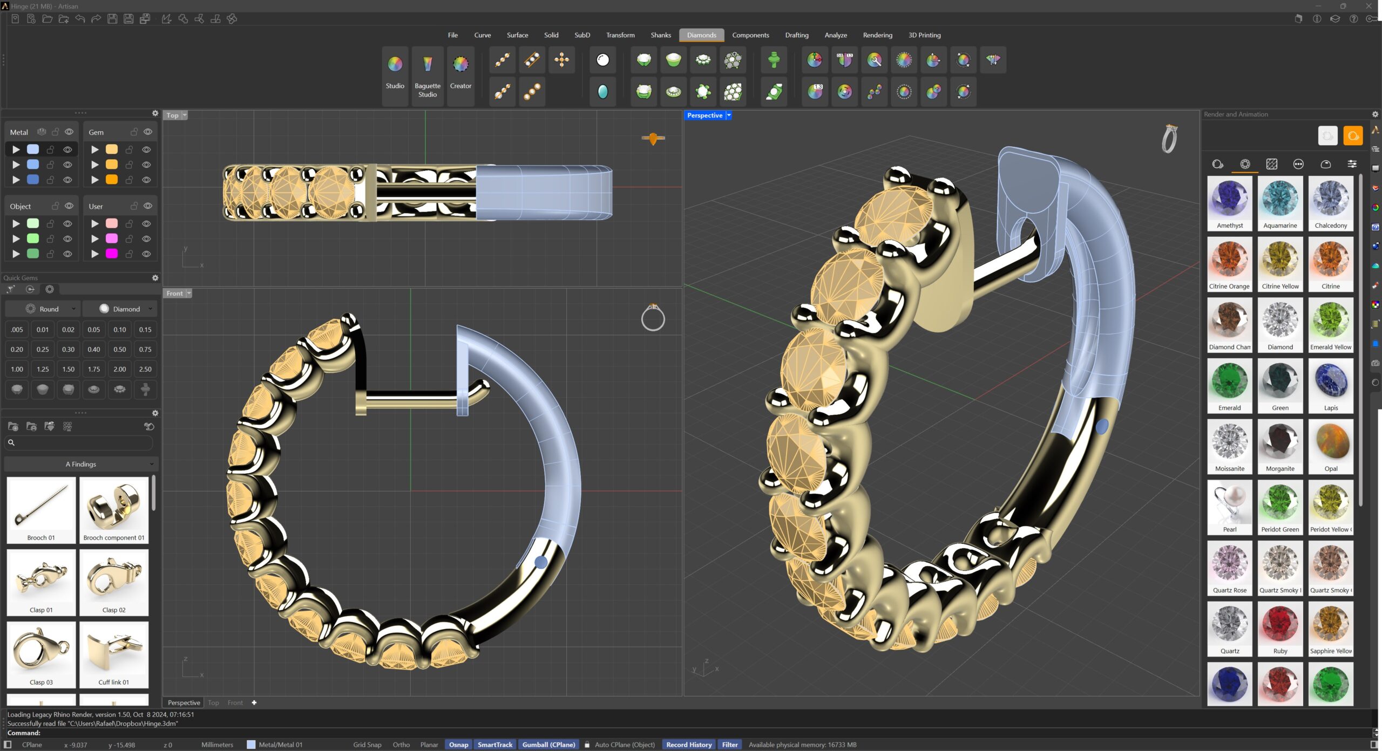Screen dimensions: 1382x751
Task: Click the color wheel labeled 1.3 icon
Action: (815, 92)
